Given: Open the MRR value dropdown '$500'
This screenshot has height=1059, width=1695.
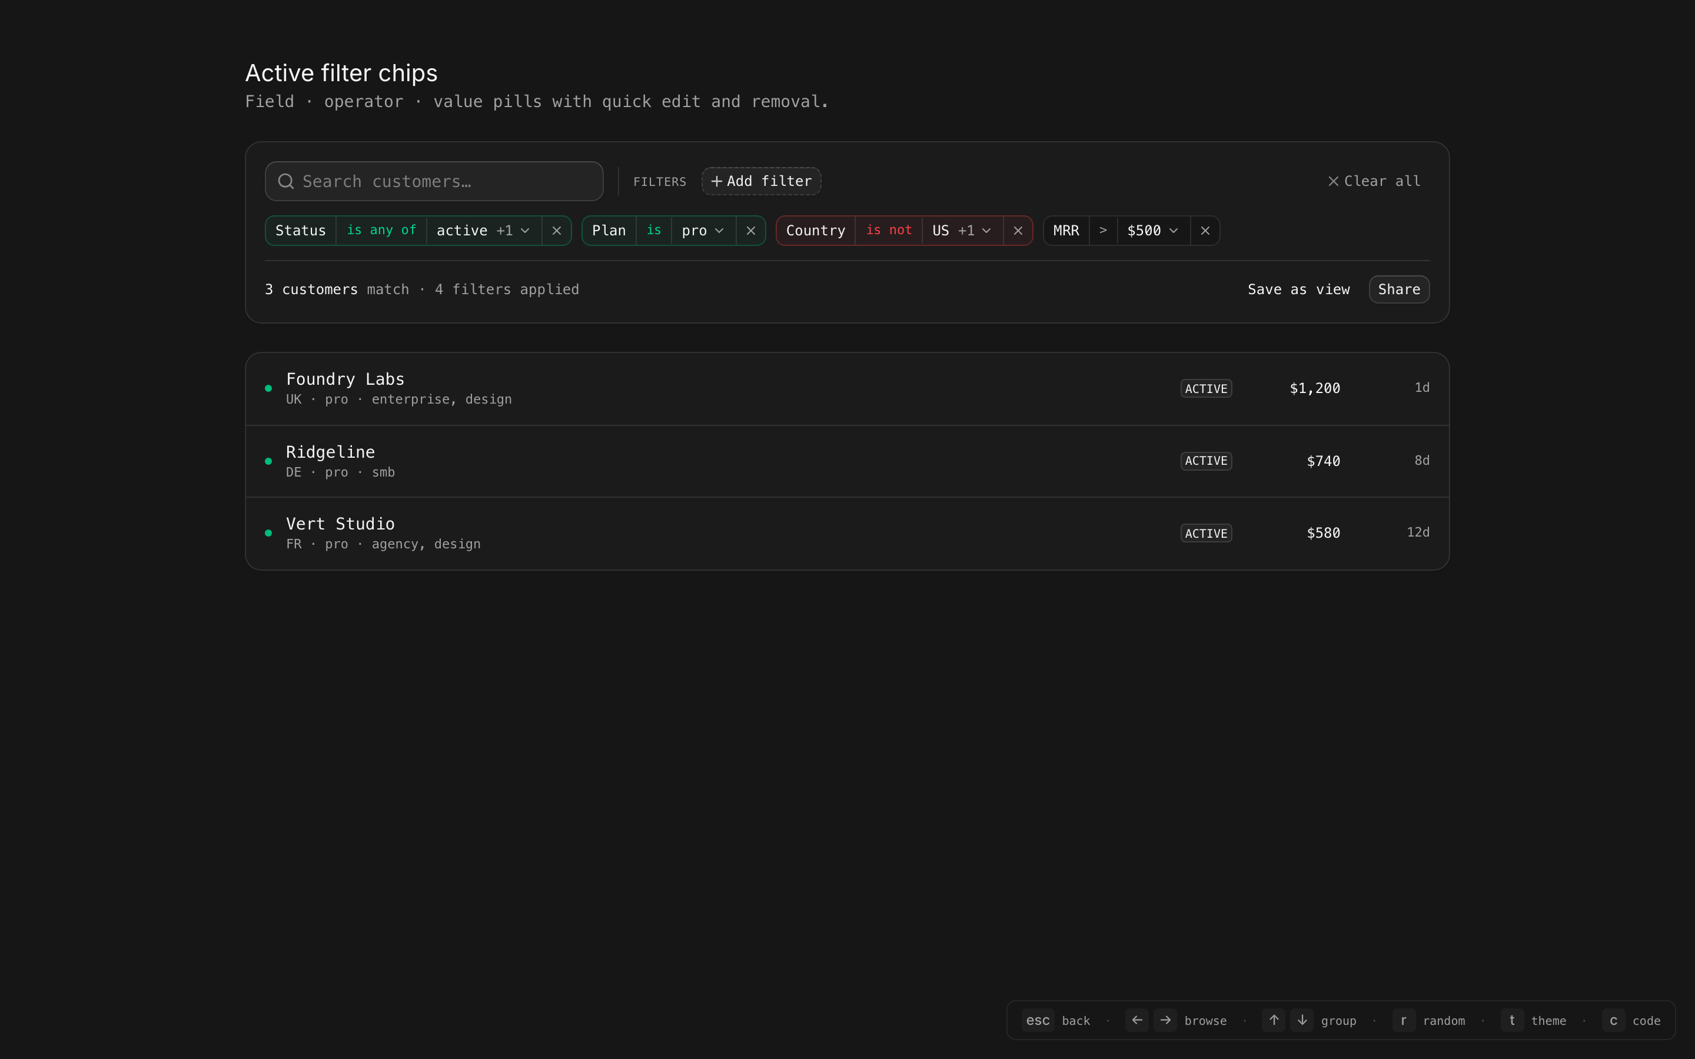Looking at the screenshot, I should point(1153,231).
